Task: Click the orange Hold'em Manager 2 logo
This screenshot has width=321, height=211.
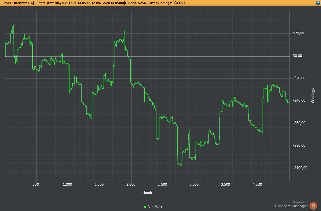Action: [x=313, y=206]
